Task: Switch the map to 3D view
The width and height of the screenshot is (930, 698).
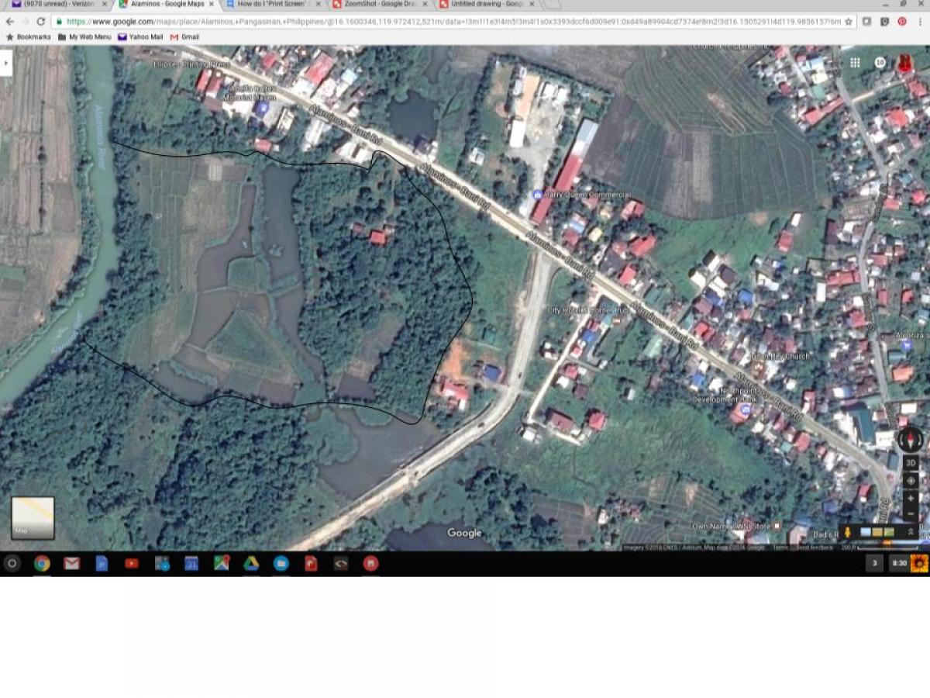Action: tap(911, 462)
